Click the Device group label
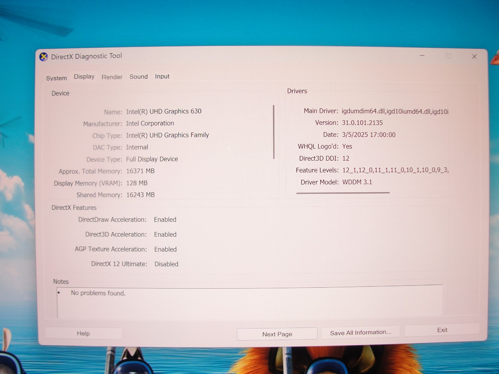 [x=61, y=93]
